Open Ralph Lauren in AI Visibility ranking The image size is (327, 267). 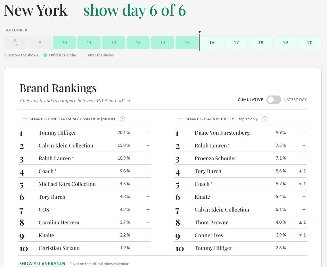pyautogui.click(x=211, y=146)
